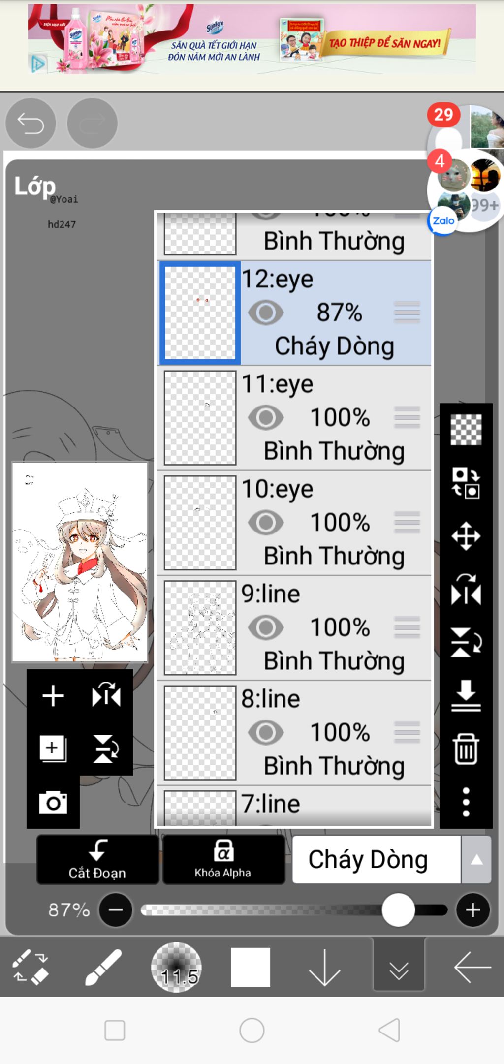Select the 8:line layer

click(x=294, y=733)
